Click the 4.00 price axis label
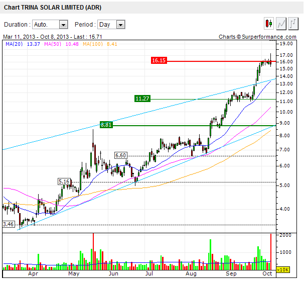Image resolution: width=304 pixels, height=281 pixels. point(284,209)
